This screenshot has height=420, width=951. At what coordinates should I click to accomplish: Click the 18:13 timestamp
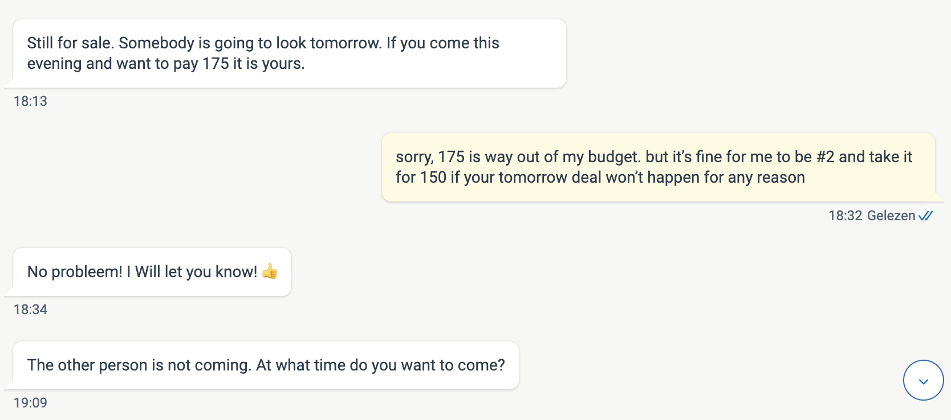tap(30, 101)
